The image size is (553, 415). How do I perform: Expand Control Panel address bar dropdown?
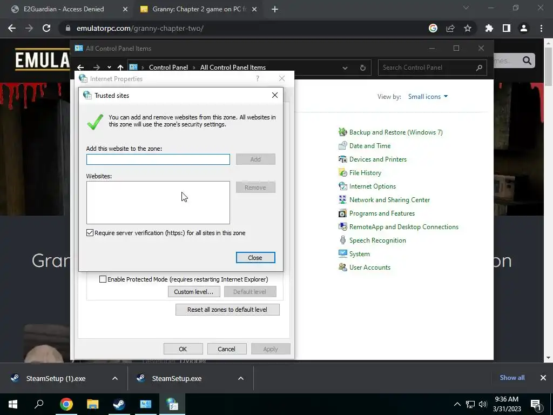(x=345, y=68)
